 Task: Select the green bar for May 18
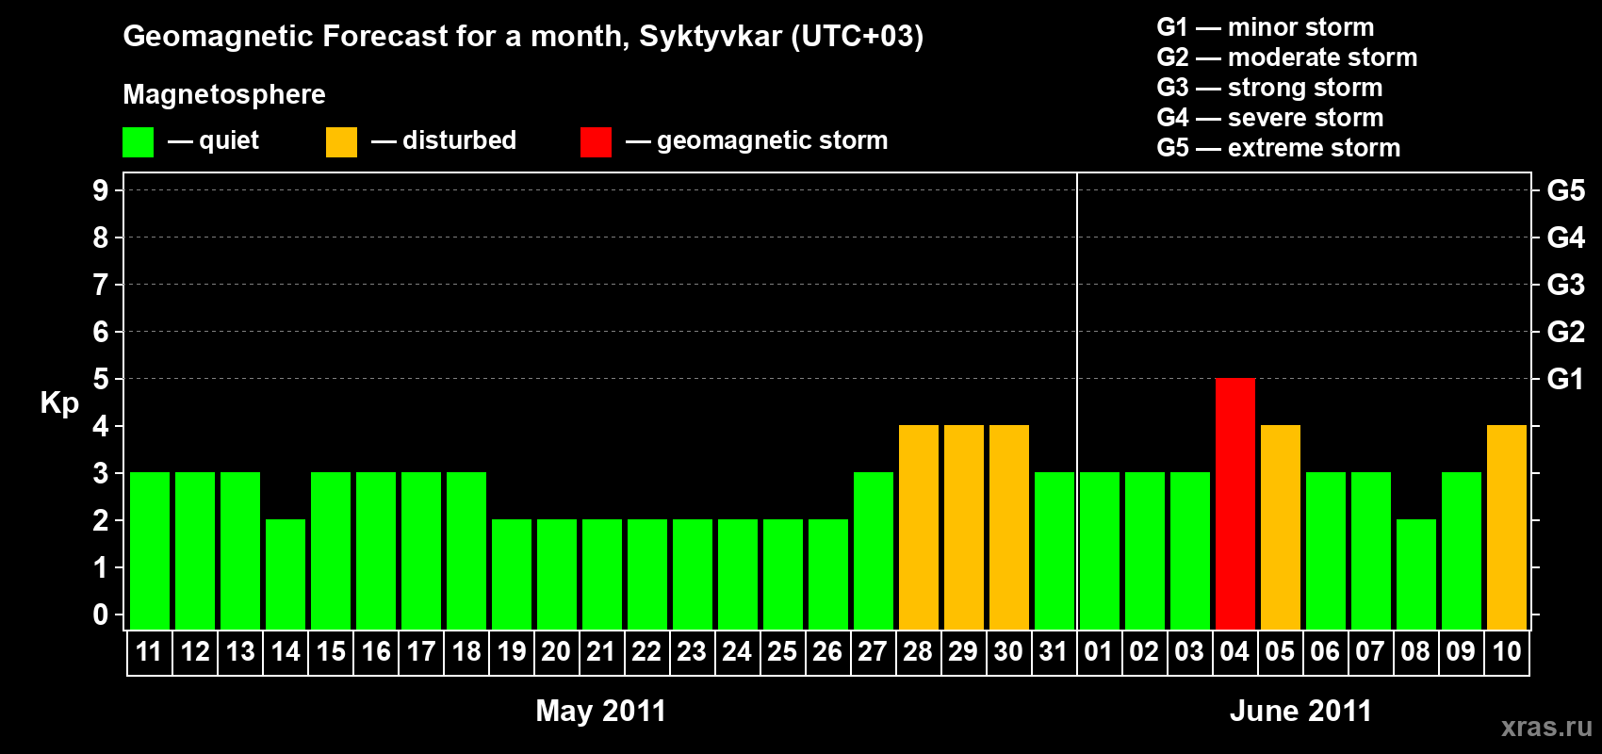[466, 550]
